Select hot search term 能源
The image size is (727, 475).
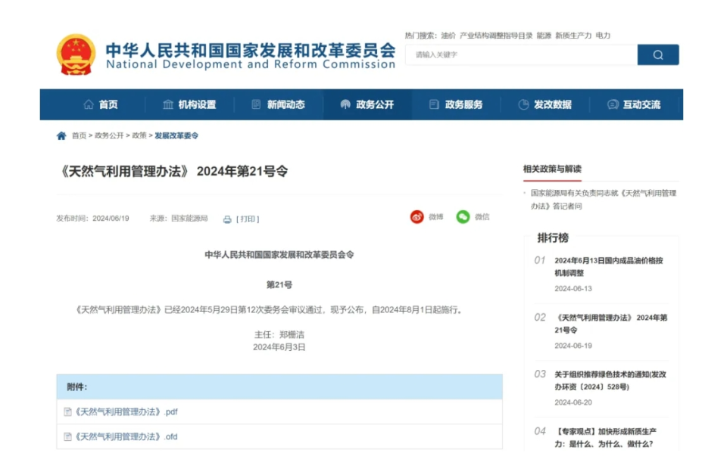(x=544, y=36)
